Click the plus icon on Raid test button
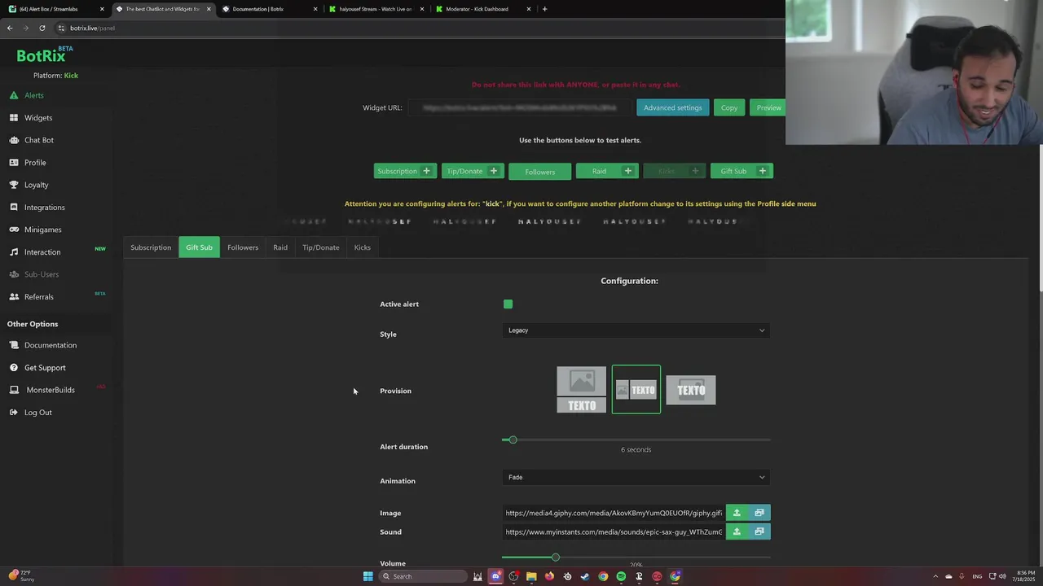This screenshot has width=1043, height=586. click(627, 171)
